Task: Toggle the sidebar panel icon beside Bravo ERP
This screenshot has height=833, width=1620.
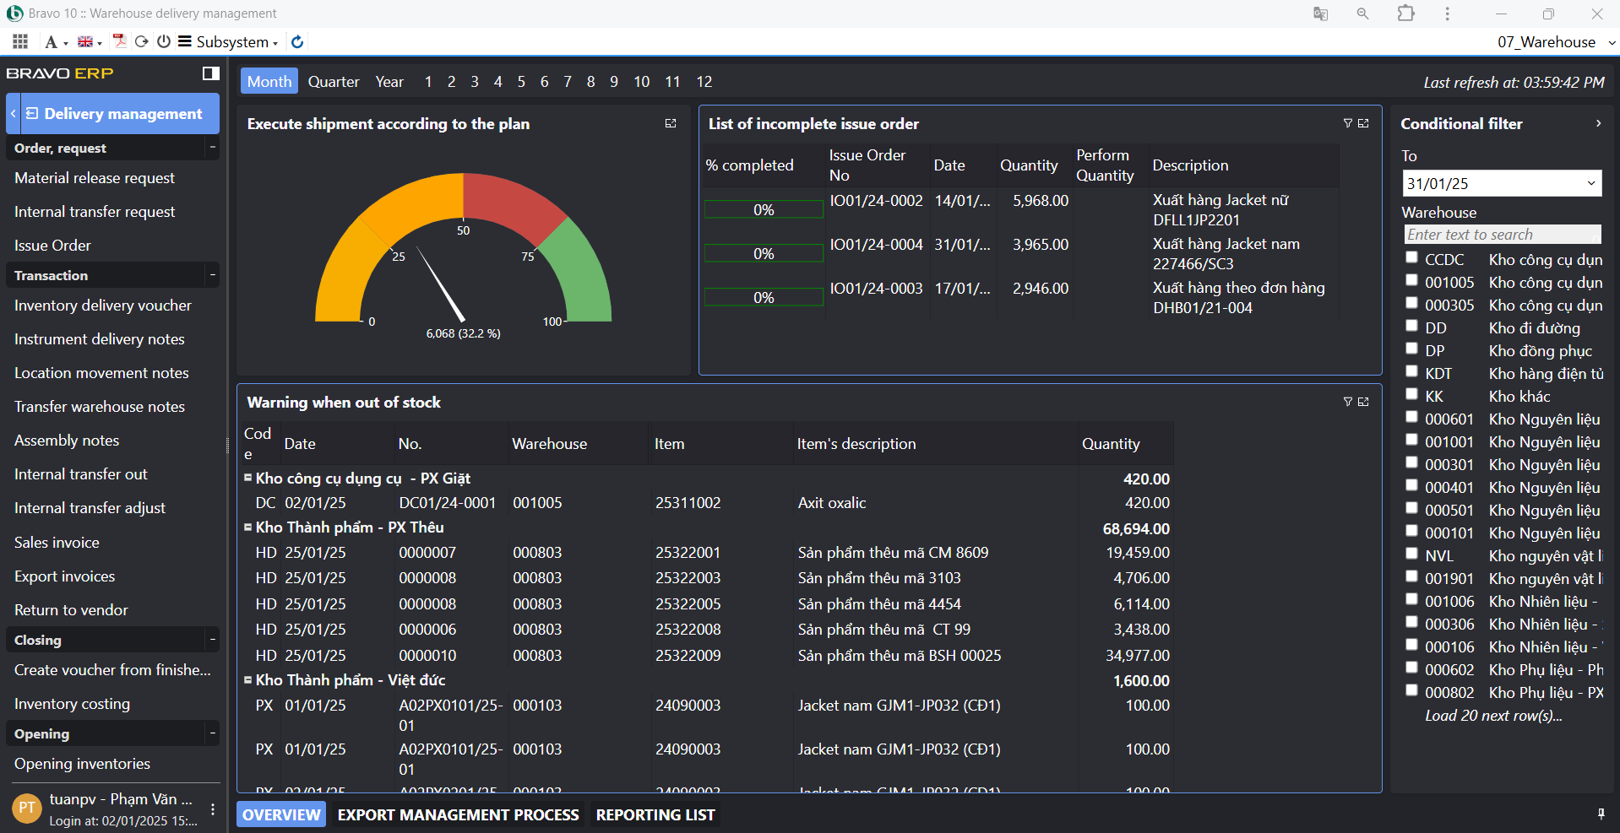Action: click(211, 73)
